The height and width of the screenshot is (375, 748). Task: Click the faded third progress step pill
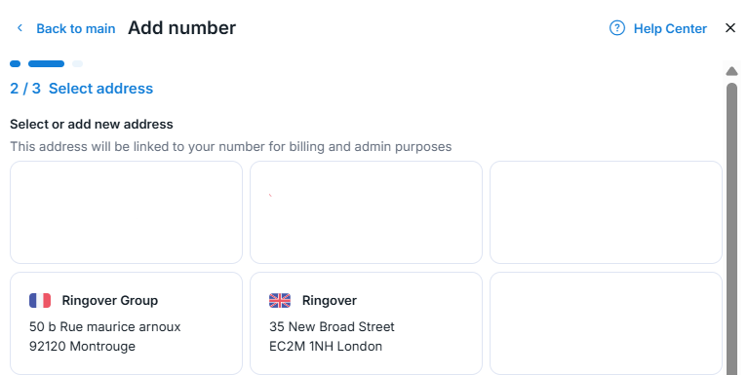(x=77, y=64)
